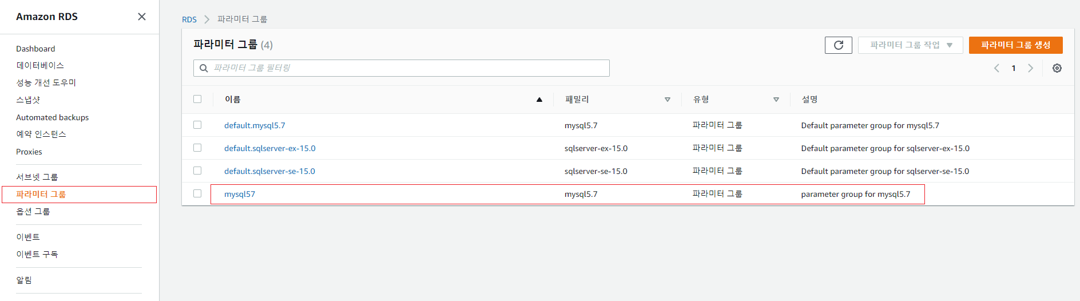
Task: Go to previous page arrow
Action: pyautogui.click(x=996, y=68)
